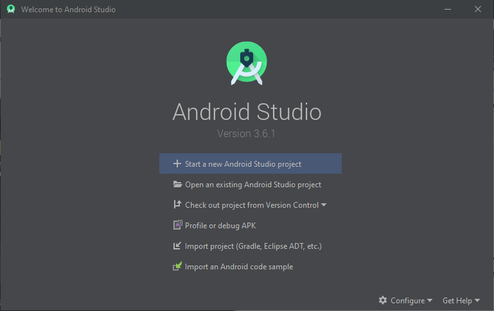The image size is (494, 311).
Task: Click the open folder icon for existing project
Action: (177, 184)
